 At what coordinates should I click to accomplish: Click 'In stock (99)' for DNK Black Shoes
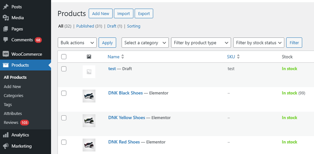click(x=293, y=93)
